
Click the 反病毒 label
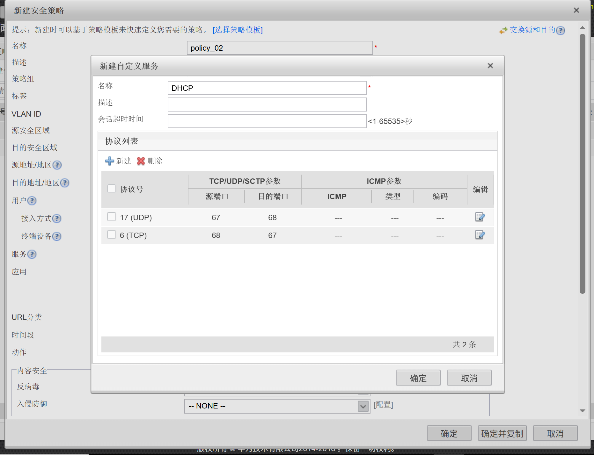(x=28, y=387)
